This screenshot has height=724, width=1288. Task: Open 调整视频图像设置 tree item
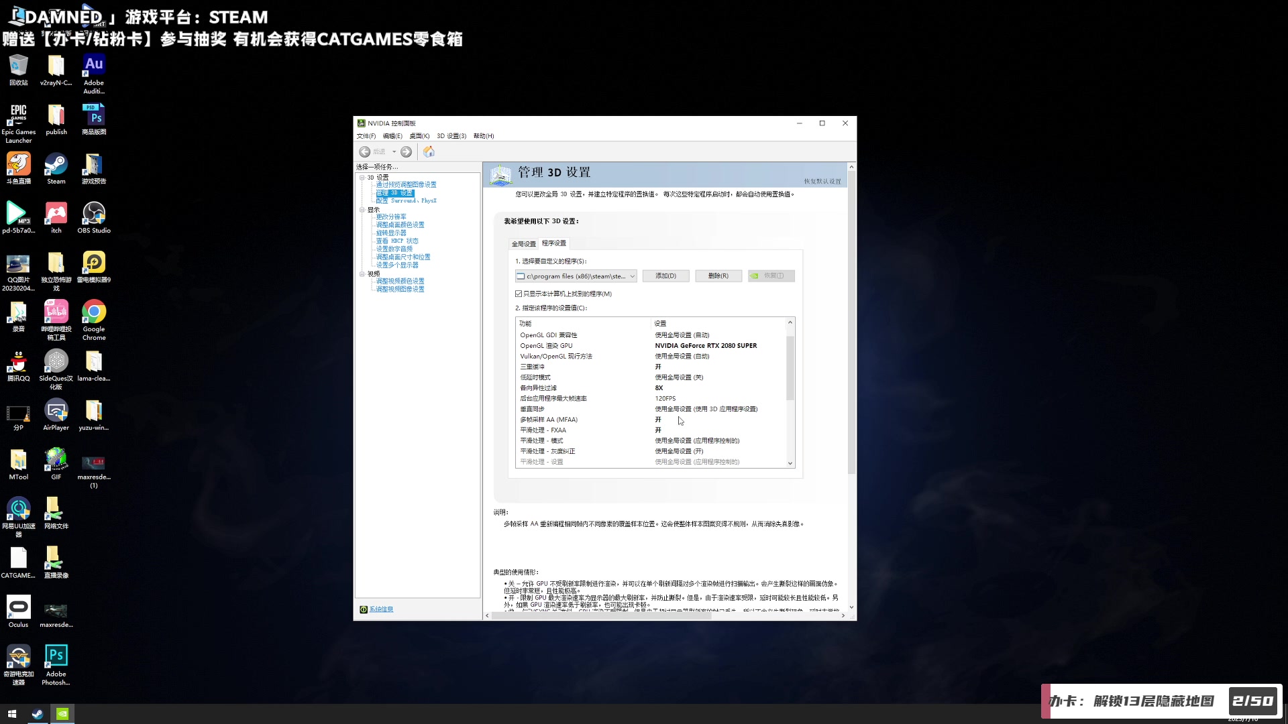[400, 290]
